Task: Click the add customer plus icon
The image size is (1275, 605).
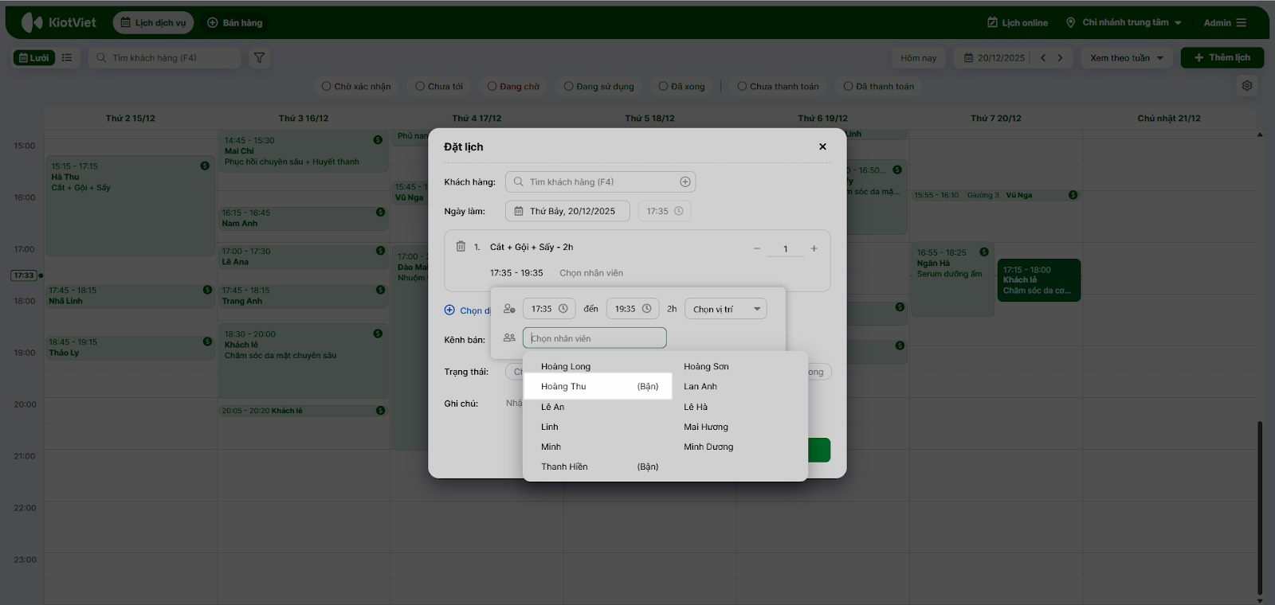Action: pyautogui.click(x=685, y=182)
